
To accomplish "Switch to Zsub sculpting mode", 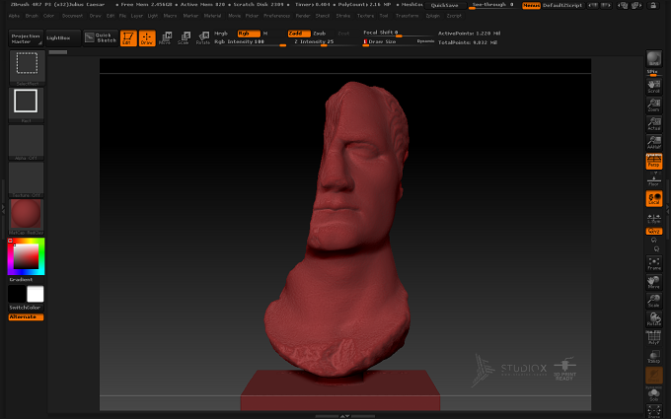I will (x=320, y=34).
